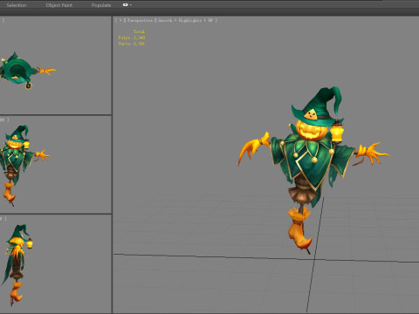Open the Selection ribbon tab

pos(17,5)
